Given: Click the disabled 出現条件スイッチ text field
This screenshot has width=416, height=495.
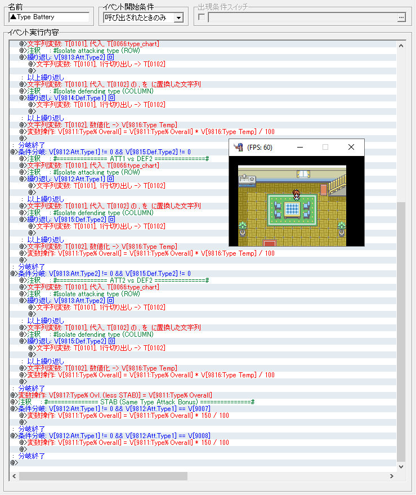Looking at the screenshot, I should tap(302, 17).
